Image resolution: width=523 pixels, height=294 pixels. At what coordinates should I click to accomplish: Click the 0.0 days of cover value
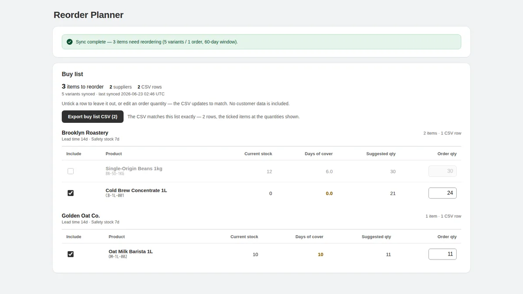(x=329, y=193)
